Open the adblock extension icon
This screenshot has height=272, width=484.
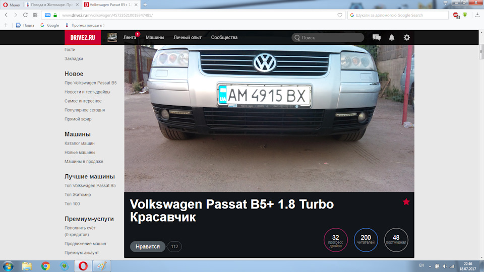(456, 15)
